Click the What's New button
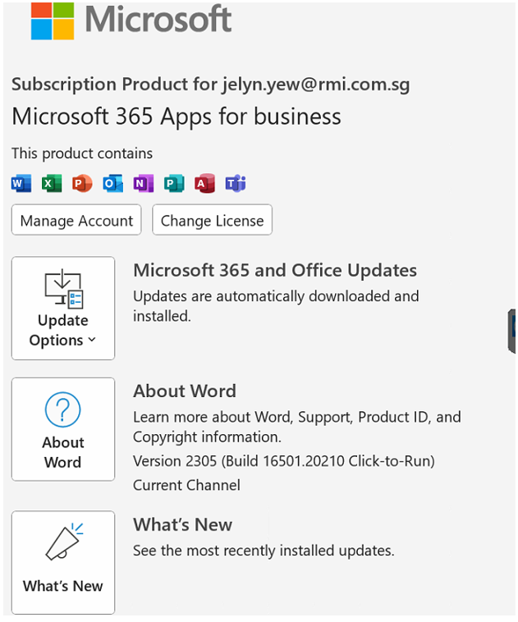This screenshot has height=622, width=518. tap(63, 562)
